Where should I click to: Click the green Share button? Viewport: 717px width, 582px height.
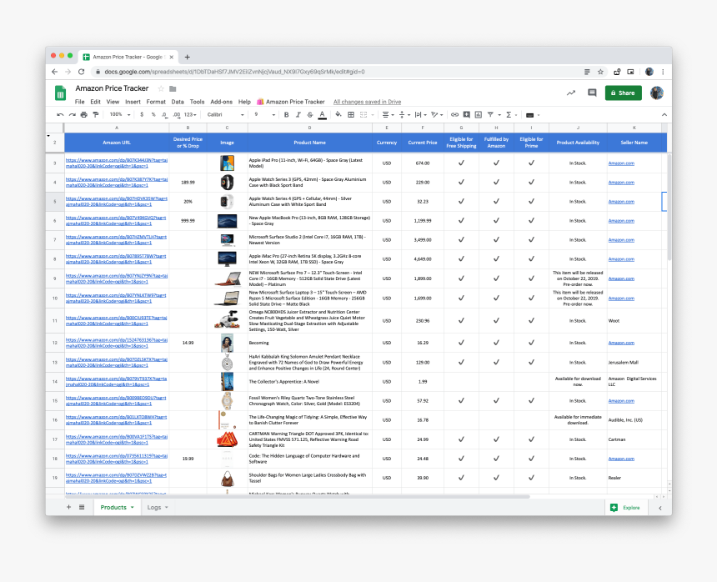coord(624,93)
